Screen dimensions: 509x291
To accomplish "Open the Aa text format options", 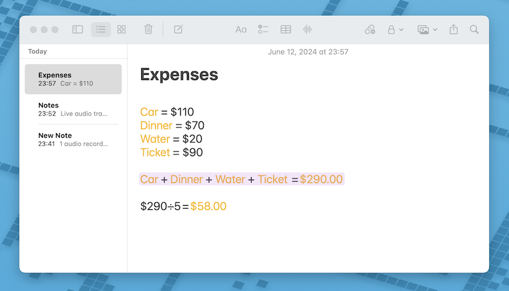I will (241, 30).
